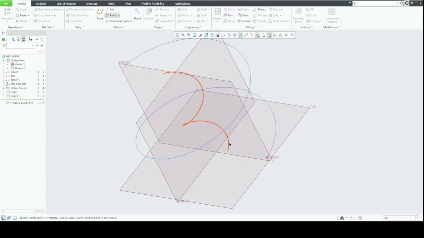
Task: Minimize the ribbon with the up arrow
Action: (349, 3)
